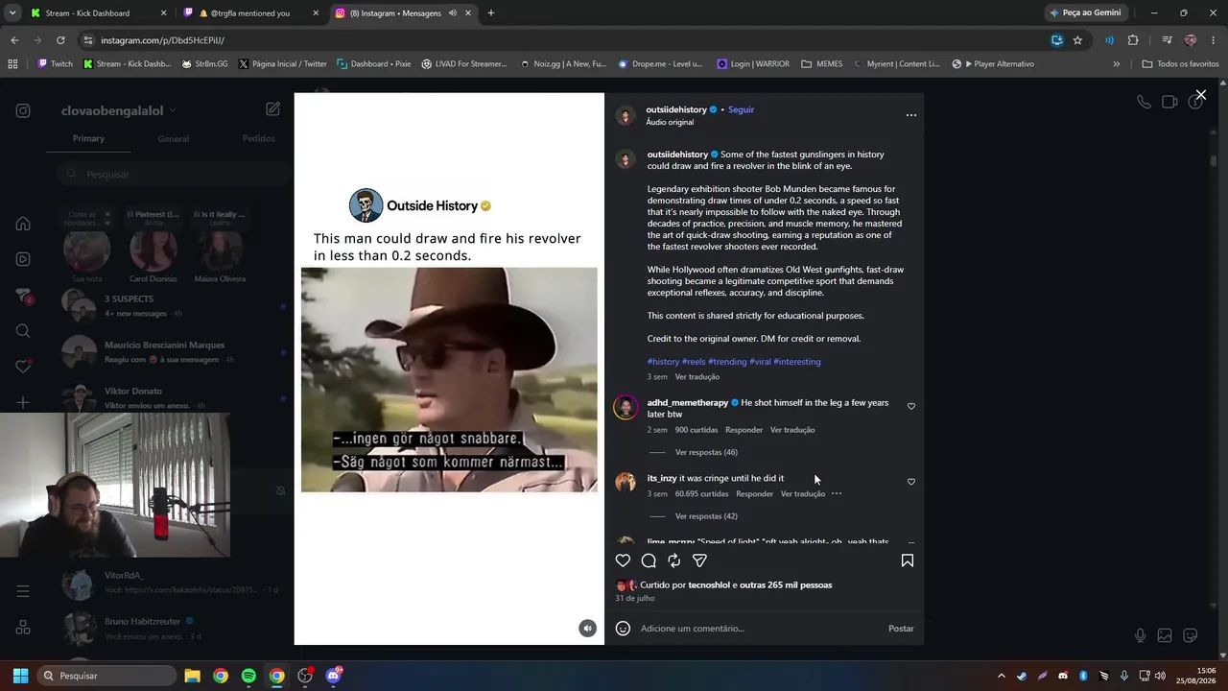Go to Instagram Home in the sidebar
Image resolution: width=1228 pixels, height=691 pixels.
tap(23, 224)
